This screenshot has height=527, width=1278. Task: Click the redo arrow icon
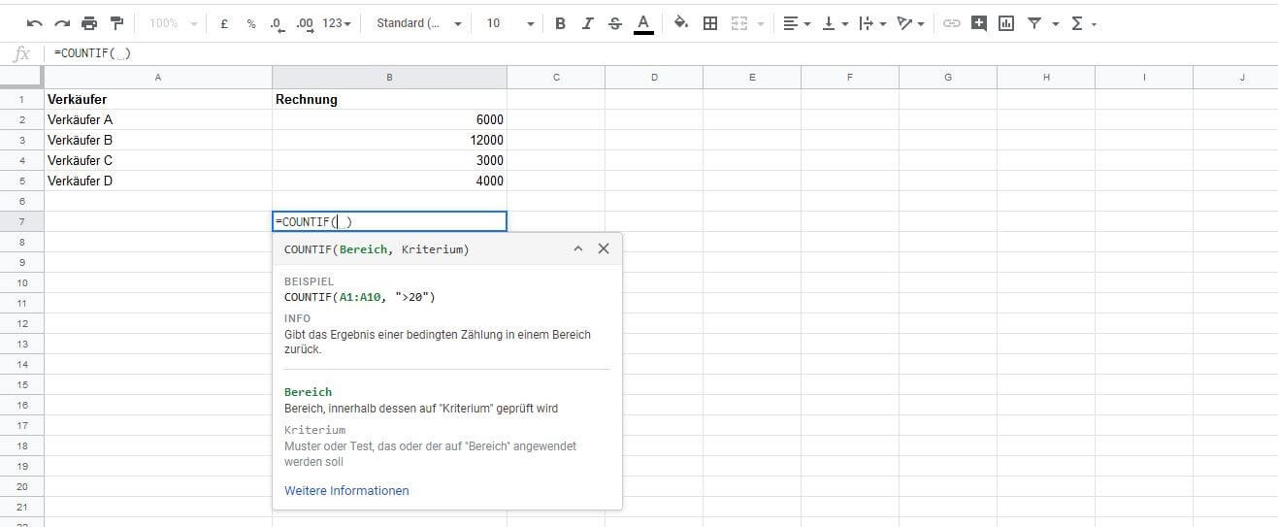click(62, 23)
